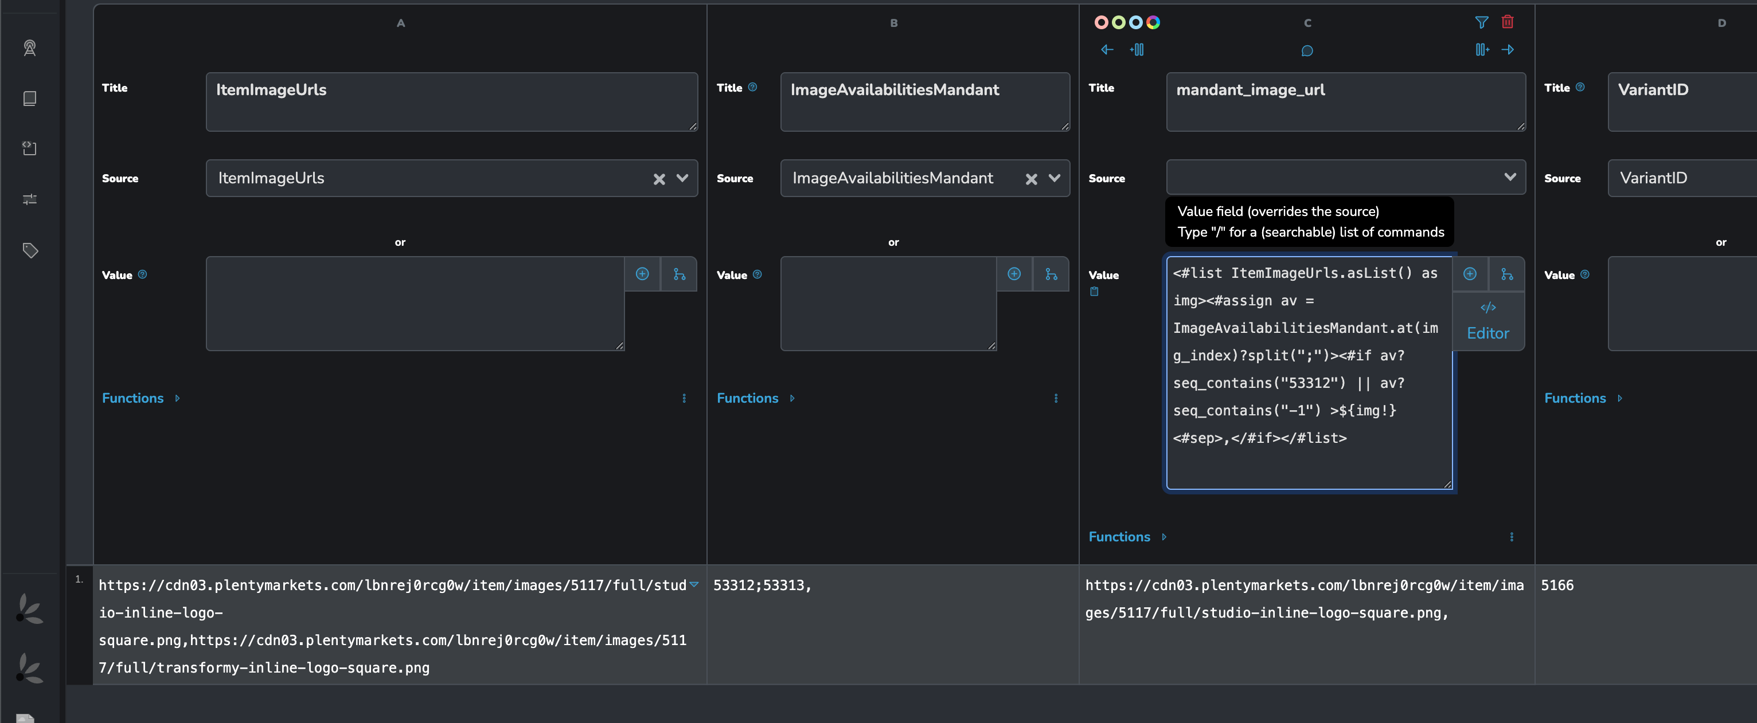Clear the ItemImageUrls source selection
1757x723 pixels.
click(x=659, y=179)
